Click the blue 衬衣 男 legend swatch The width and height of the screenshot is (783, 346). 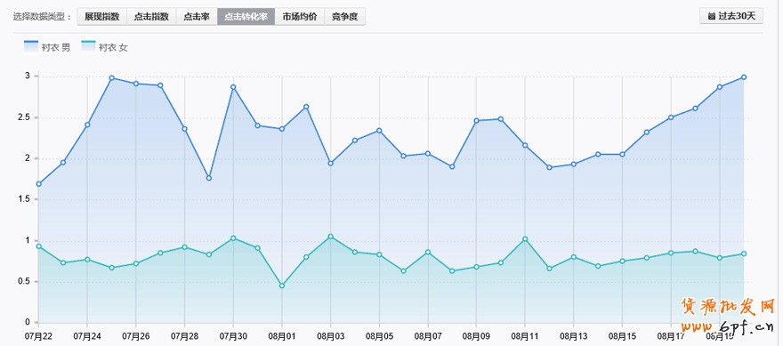31,46
